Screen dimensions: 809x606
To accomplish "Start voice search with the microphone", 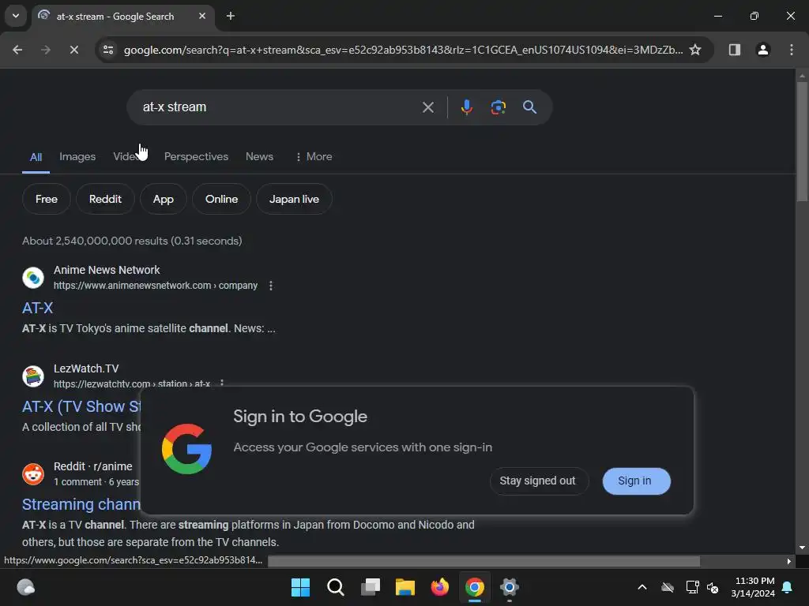I will click(467, 107).
